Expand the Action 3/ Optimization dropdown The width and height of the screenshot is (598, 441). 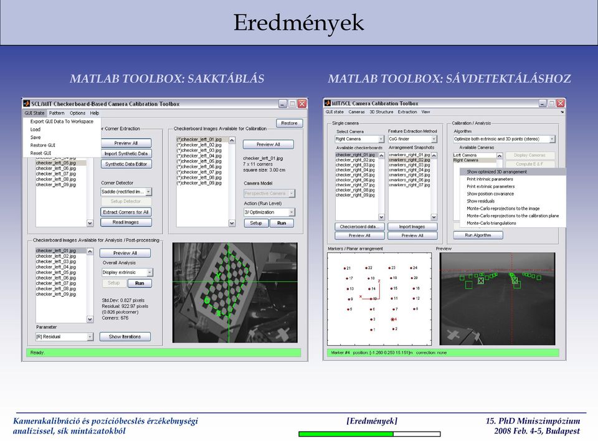click(292, 212)
